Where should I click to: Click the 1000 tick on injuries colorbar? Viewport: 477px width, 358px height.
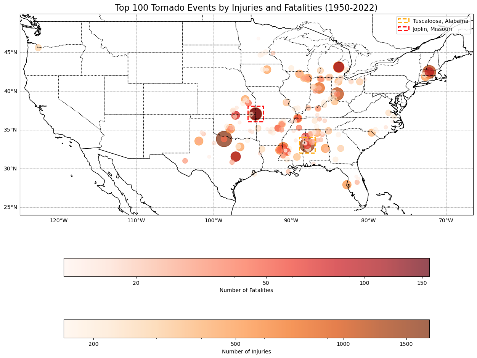(344, 344)
